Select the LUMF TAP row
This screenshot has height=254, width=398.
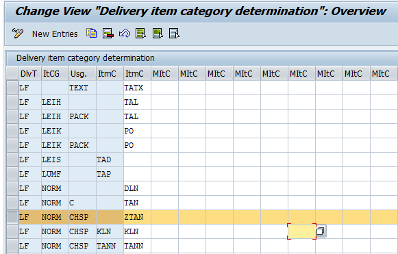(12, 174)
